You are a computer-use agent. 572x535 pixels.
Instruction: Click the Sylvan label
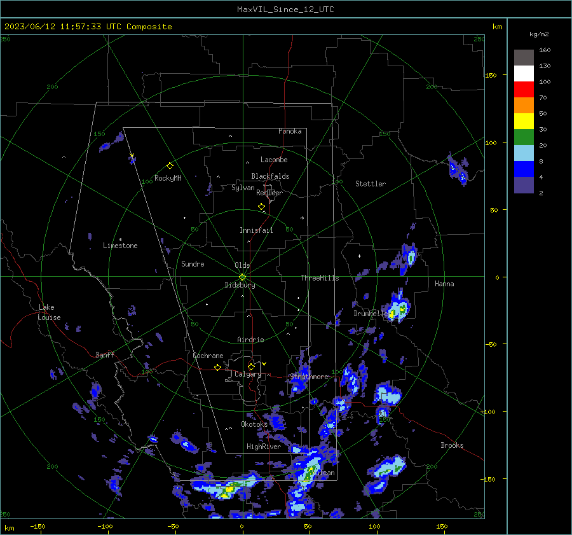click(243, 188)
